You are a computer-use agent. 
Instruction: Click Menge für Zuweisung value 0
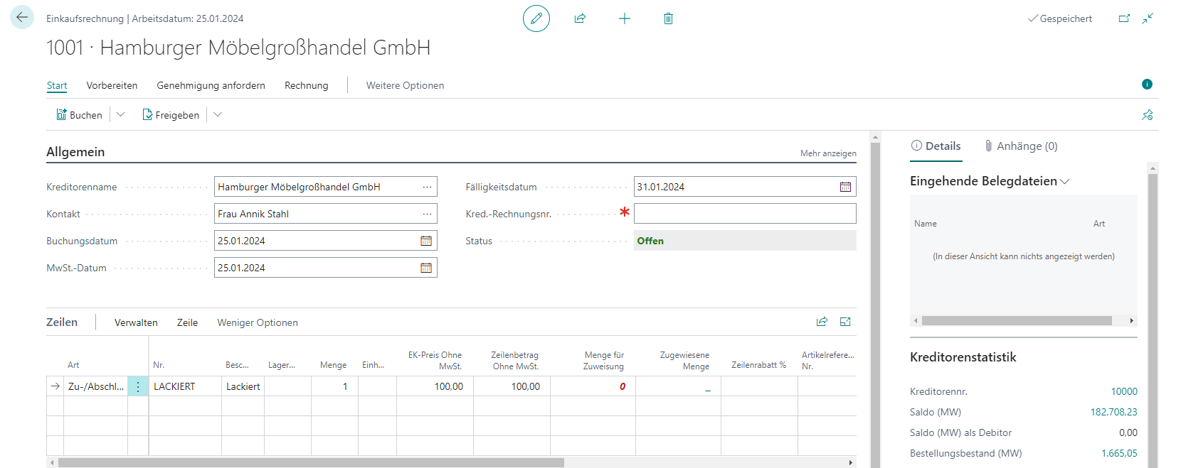pyautogui.click(x=622, y=386)
